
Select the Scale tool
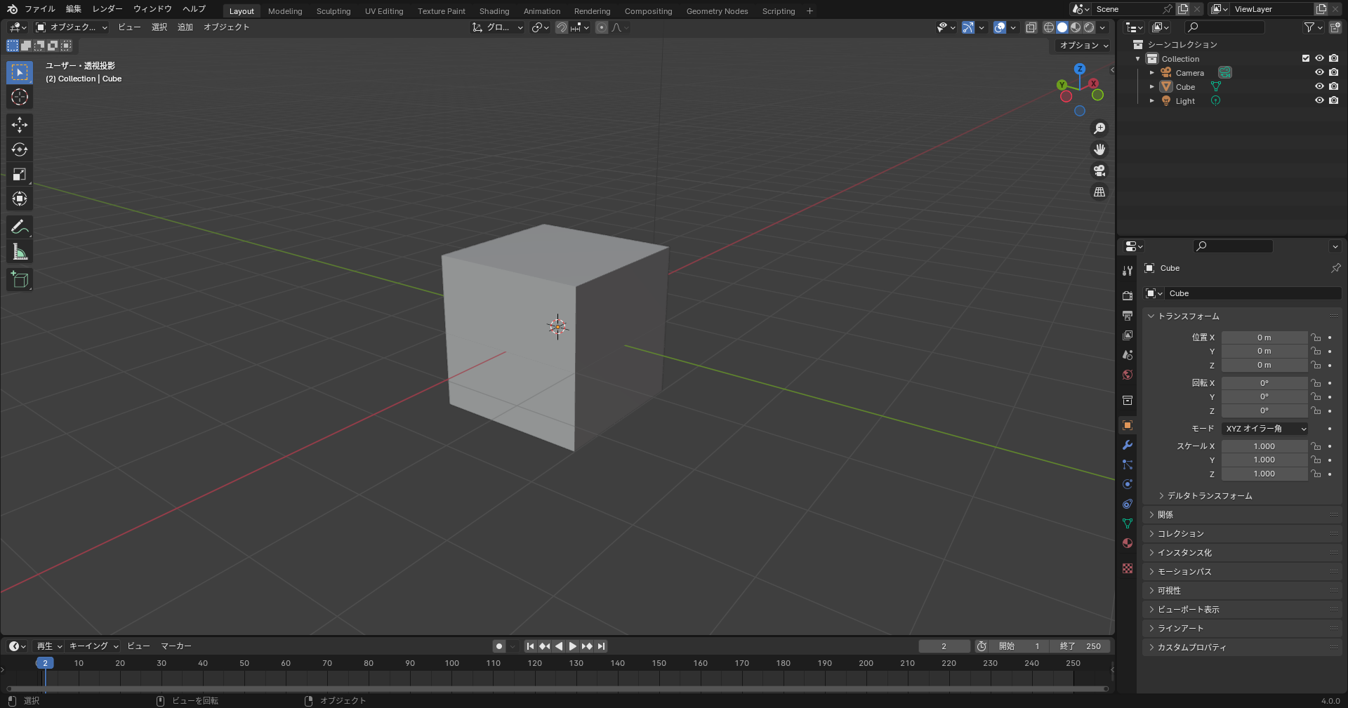coord(20,174)
